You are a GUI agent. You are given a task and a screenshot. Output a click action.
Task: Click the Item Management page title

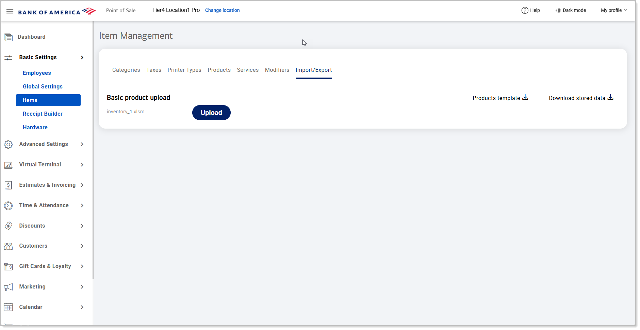(136, 36)
